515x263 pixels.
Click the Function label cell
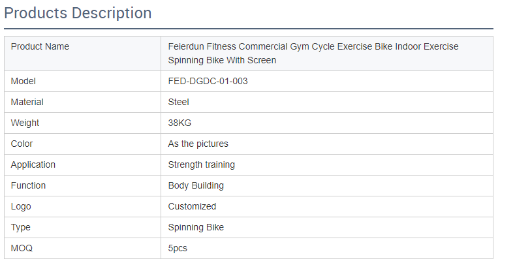(29, 186)
